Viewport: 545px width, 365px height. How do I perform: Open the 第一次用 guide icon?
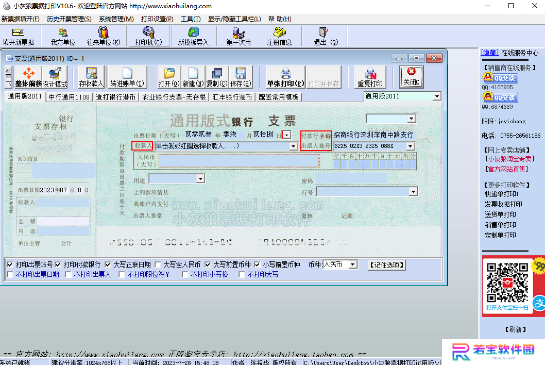click(x=239, y=36)
